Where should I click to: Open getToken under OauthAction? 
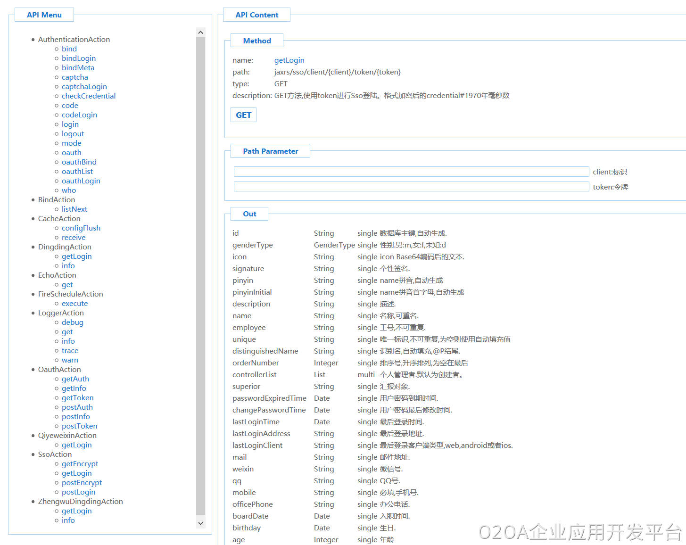pyautogui.click(x=77, y=397)
